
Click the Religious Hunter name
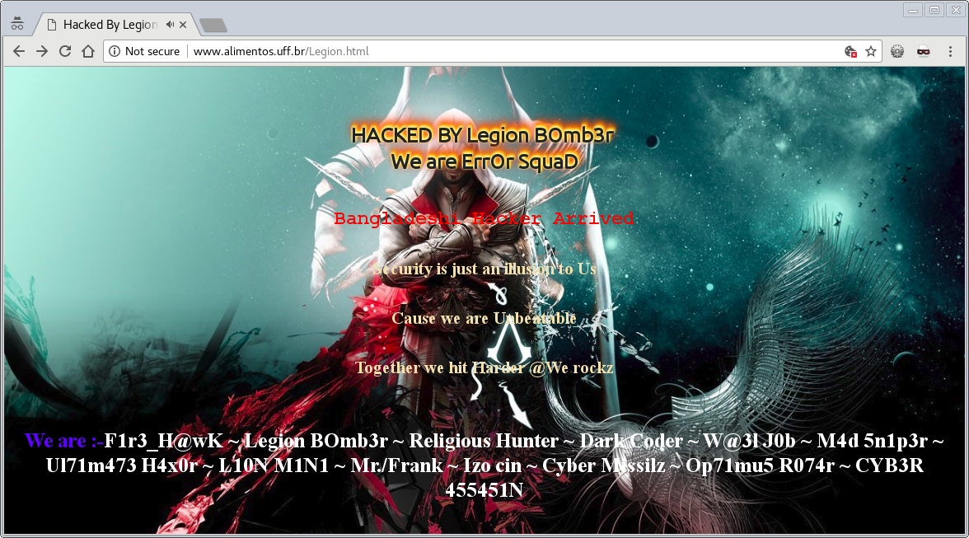click(484, 441)
